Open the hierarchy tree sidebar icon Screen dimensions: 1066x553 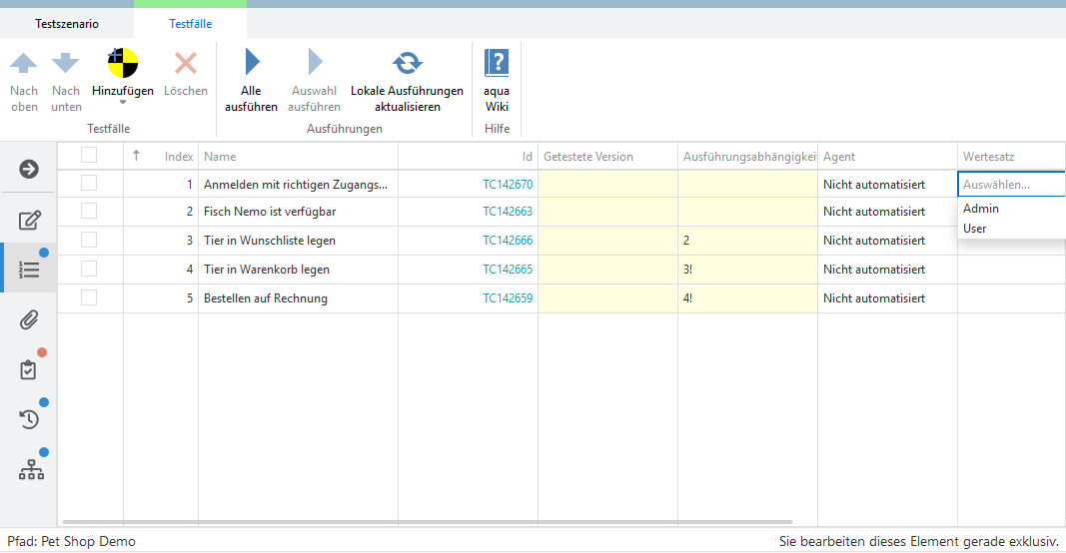(x=31, y=470)
